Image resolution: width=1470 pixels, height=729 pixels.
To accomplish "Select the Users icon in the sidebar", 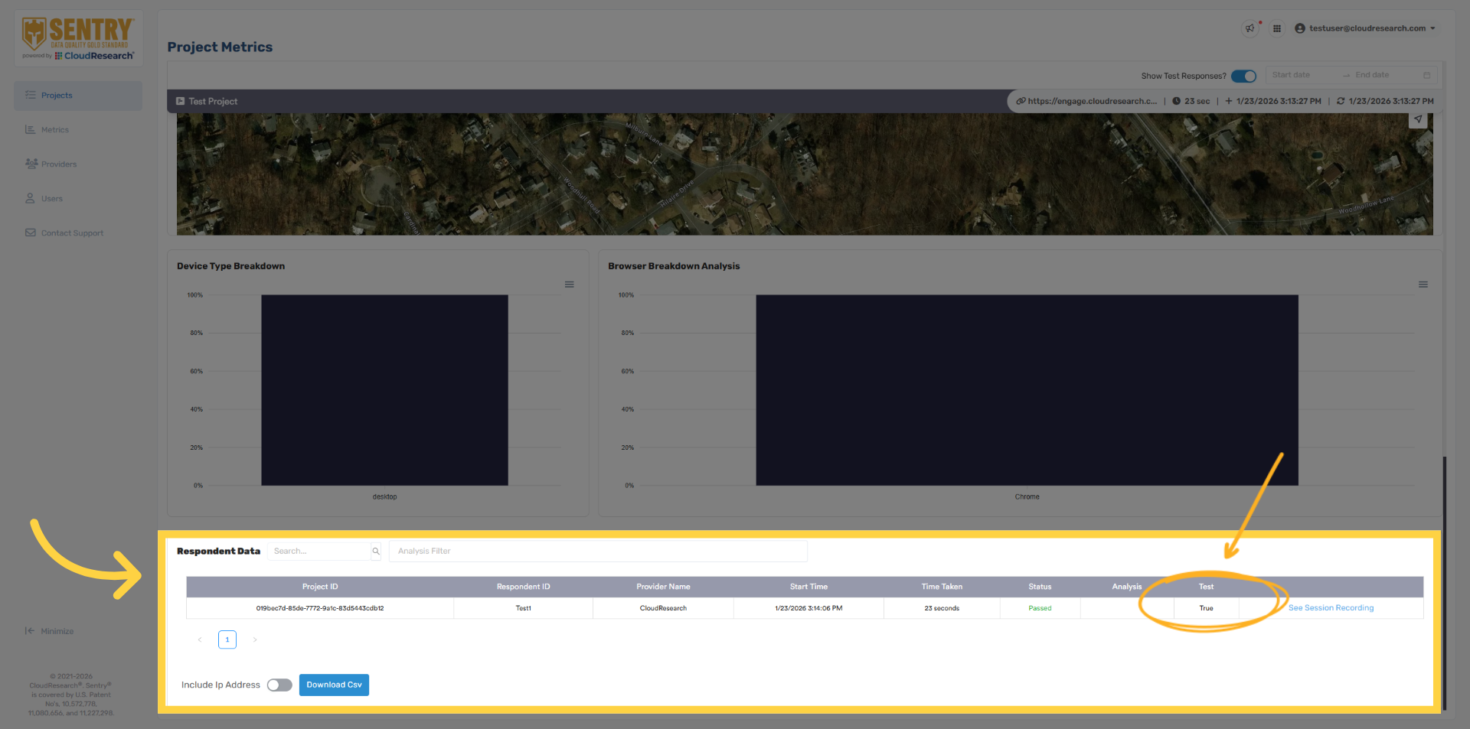I will [x=31, y=198].
